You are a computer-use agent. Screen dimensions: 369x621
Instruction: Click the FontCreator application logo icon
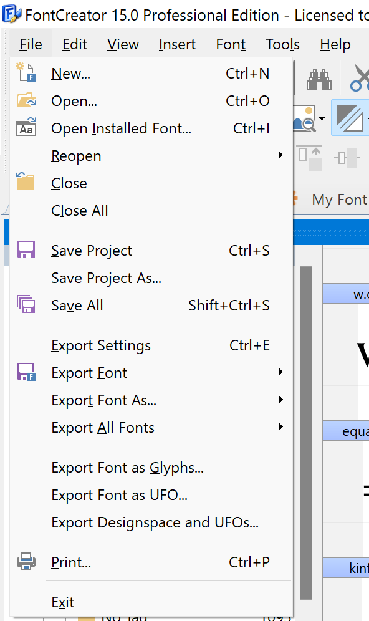pos(11,14)
